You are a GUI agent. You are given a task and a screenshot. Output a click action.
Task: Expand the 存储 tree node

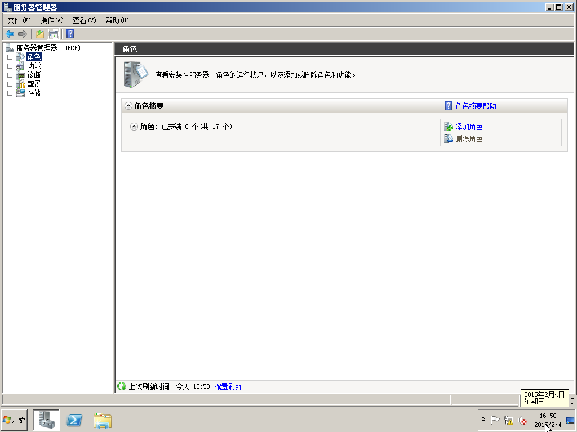(10, 93)
